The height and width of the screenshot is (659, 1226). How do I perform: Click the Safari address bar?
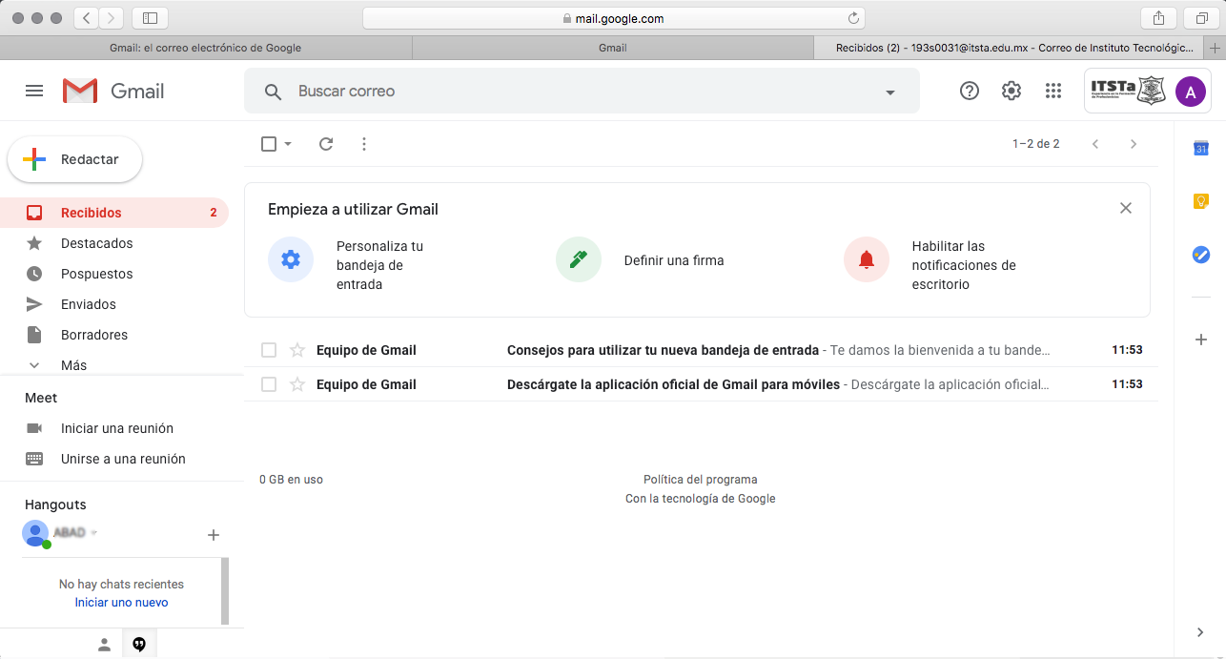point(614,18)
